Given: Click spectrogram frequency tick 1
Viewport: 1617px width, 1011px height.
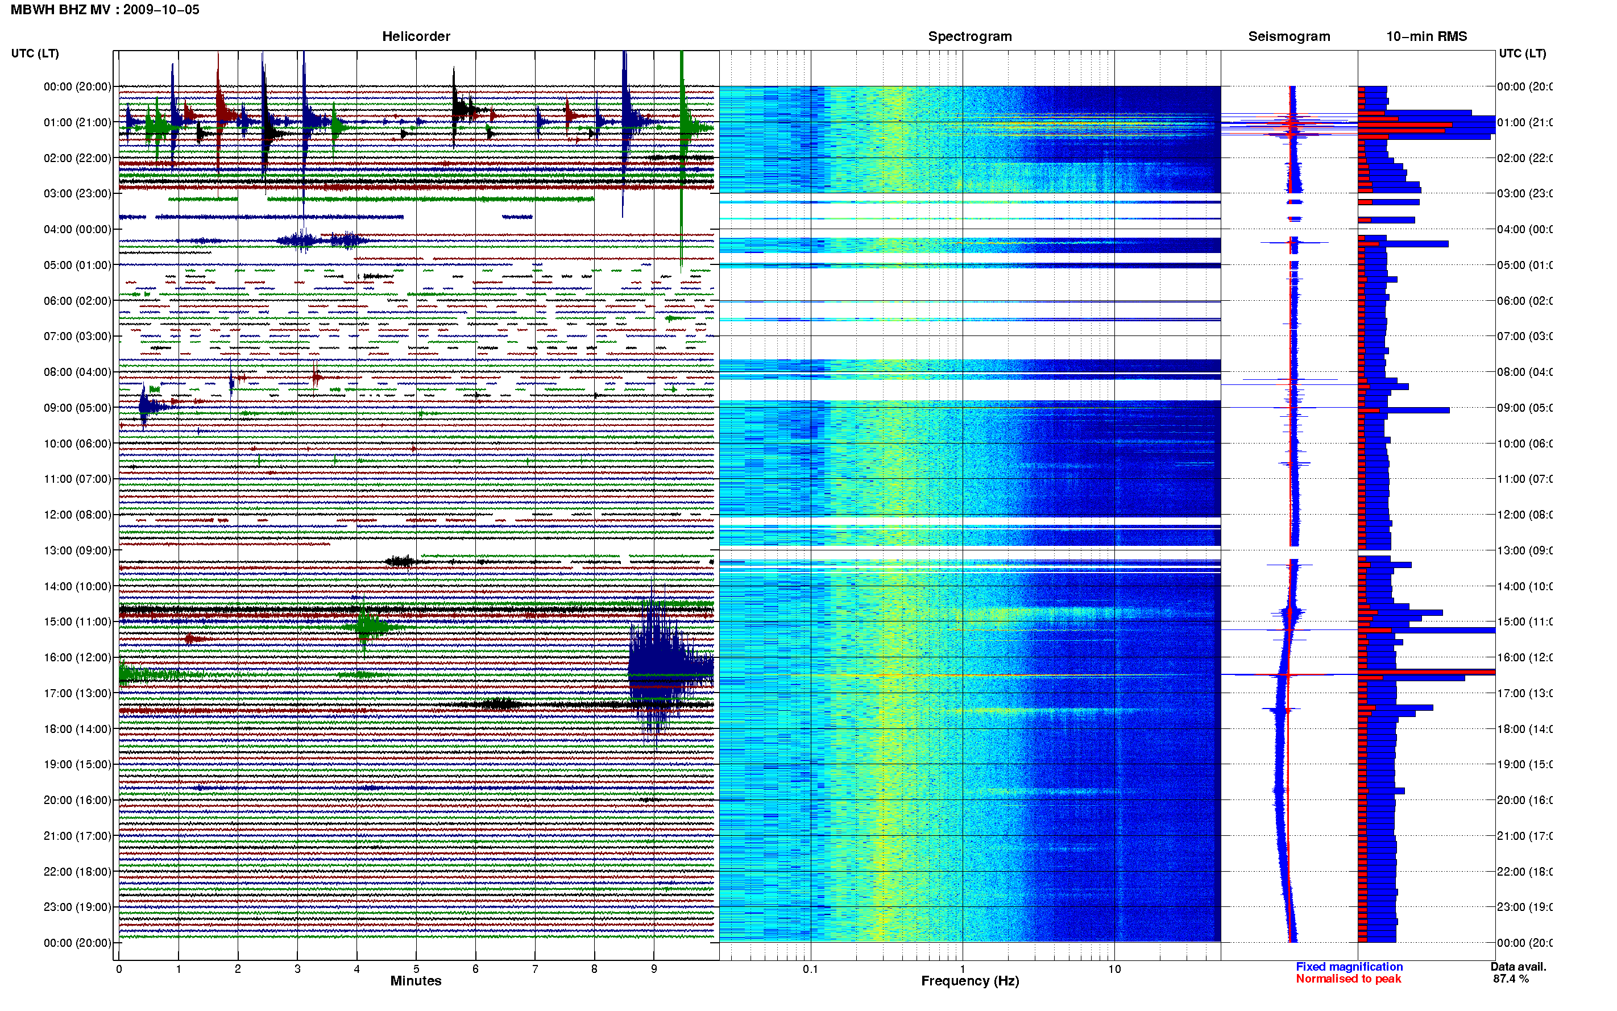Looking at the screenshot, I should [x=963, y=969].
